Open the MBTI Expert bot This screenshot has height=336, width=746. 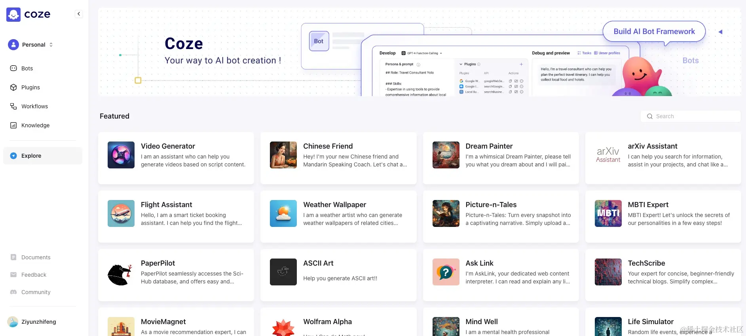(663, 217)
